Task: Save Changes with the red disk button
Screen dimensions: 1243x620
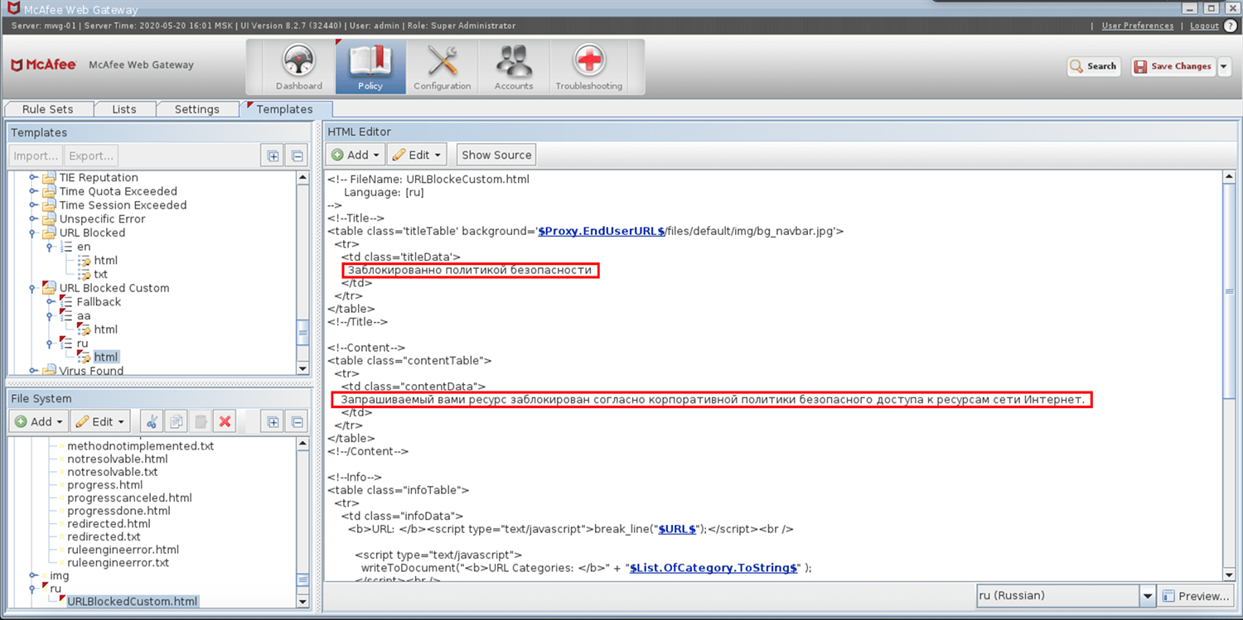Action: (1173, 66)
